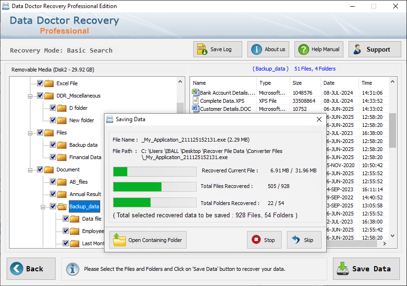Click the Help Manual question mark icon
Image resolution: width=407 pixels, height=286 pixels.
303,49
